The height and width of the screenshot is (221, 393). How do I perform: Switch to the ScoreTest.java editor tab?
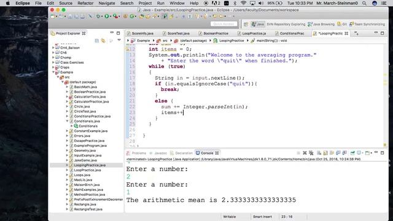tap(176, 33)
